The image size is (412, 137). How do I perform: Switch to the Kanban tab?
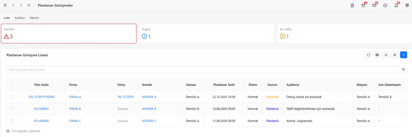point(20,18)
